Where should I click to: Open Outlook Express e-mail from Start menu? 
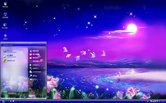(9, 56)
